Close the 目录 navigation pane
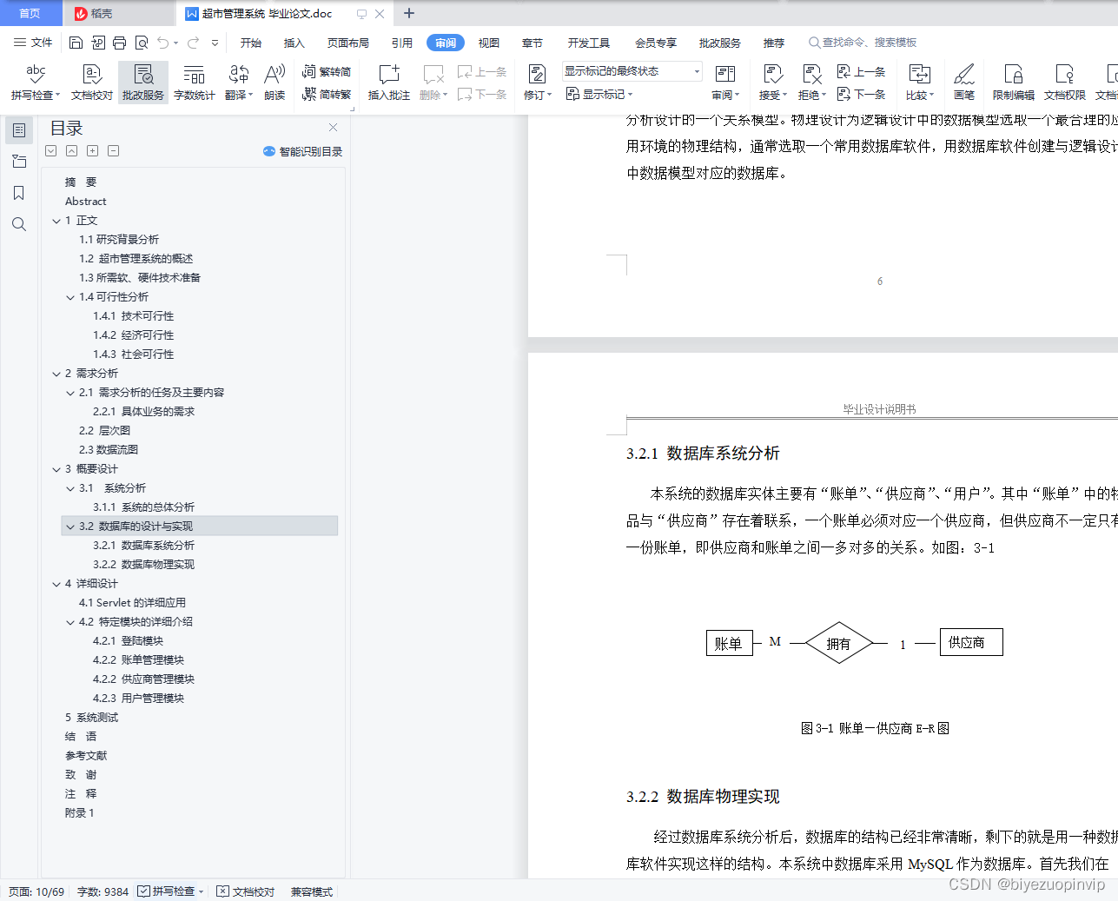Screen dimensions: 1118x901 (x=333, y=127)
